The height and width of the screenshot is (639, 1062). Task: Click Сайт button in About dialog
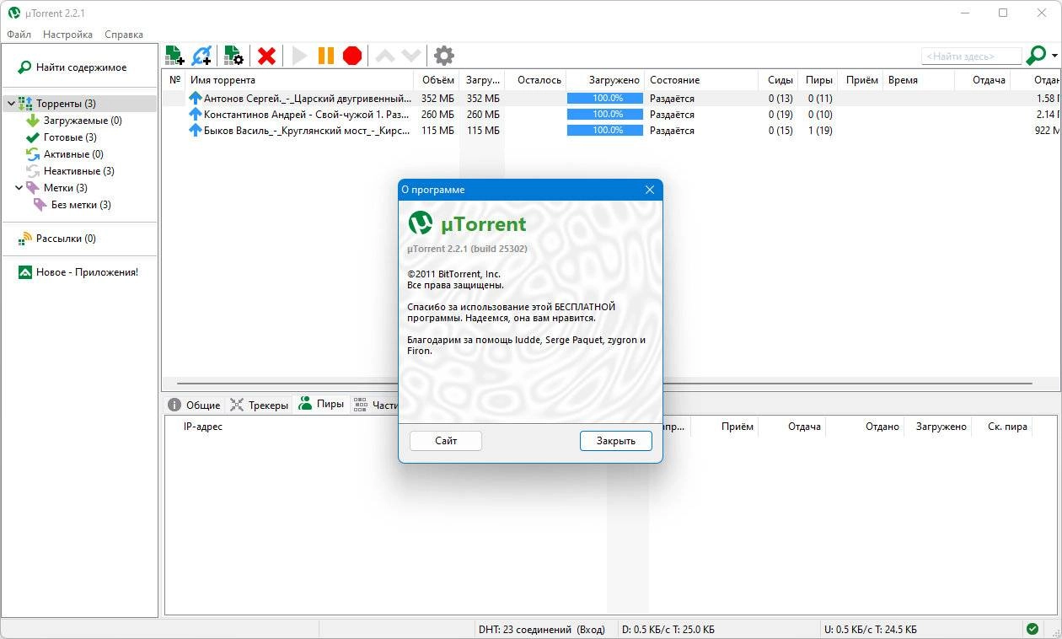446,441
